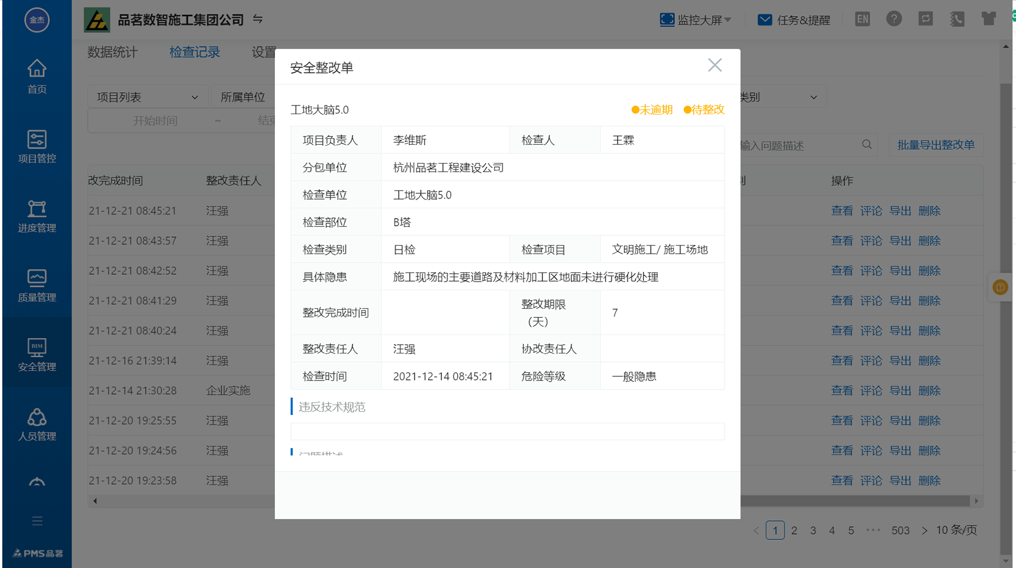Screen dimensions: 1016x568
Task: Click 查看 for the 08:45:21 row
Action: pos(842,211)
